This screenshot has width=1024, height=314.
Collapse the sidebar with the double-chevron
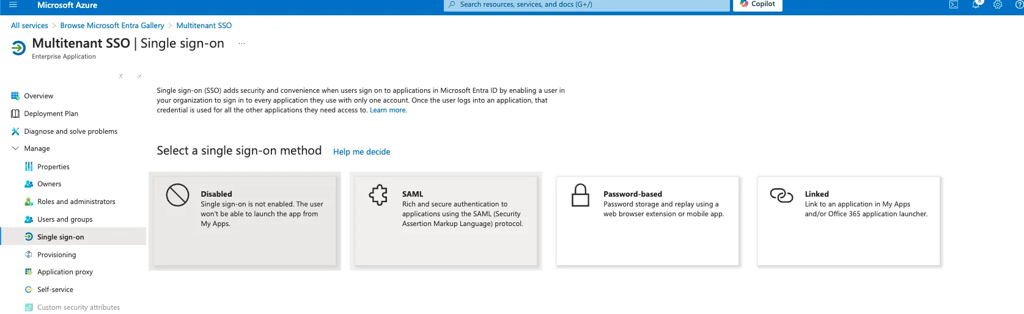tap(139, 76)
